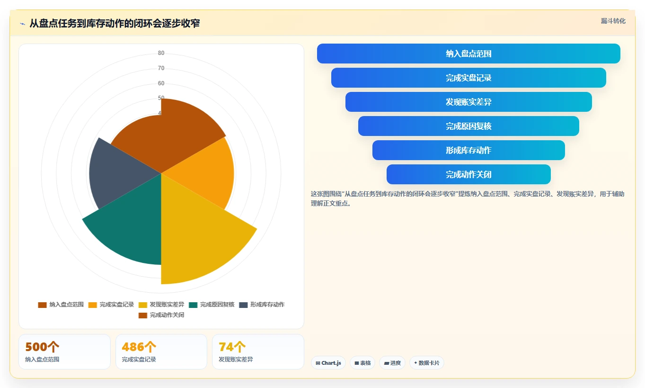
Task: Open the 486个 stat card
Action: coord(161,352)
